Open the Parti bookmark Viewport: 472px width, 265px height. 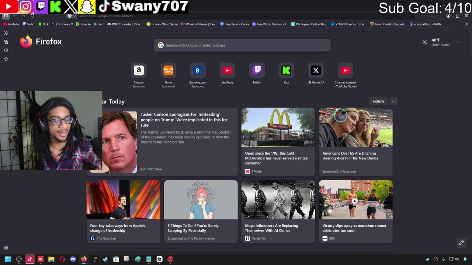(99, 24)
